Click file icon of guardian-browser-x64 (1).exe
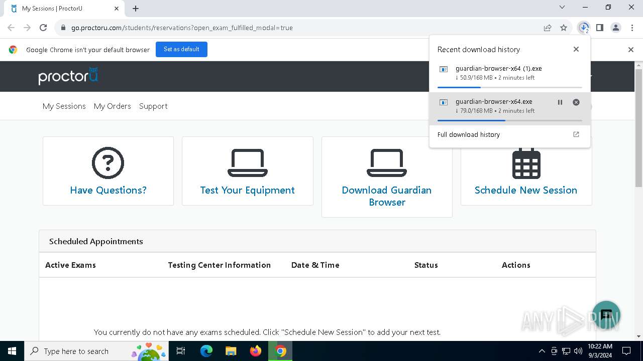The height and width of the screenshot is (361, 643). click(444, 69)
